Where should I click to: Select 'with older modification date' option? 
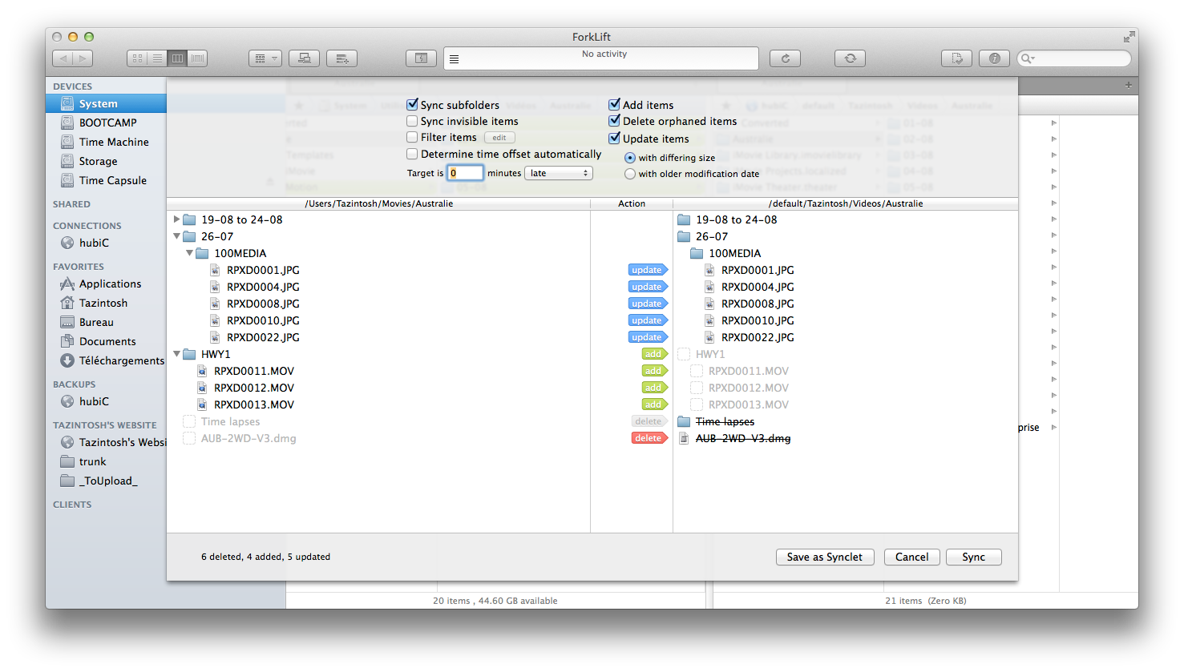click(630, 174)
